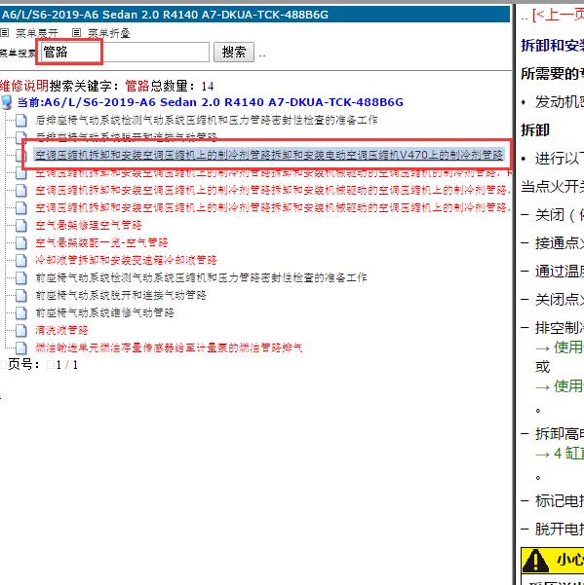Click the list icon beside 菜单折叠
Viewport: 584px width, 585px height.
pos(76,33)
